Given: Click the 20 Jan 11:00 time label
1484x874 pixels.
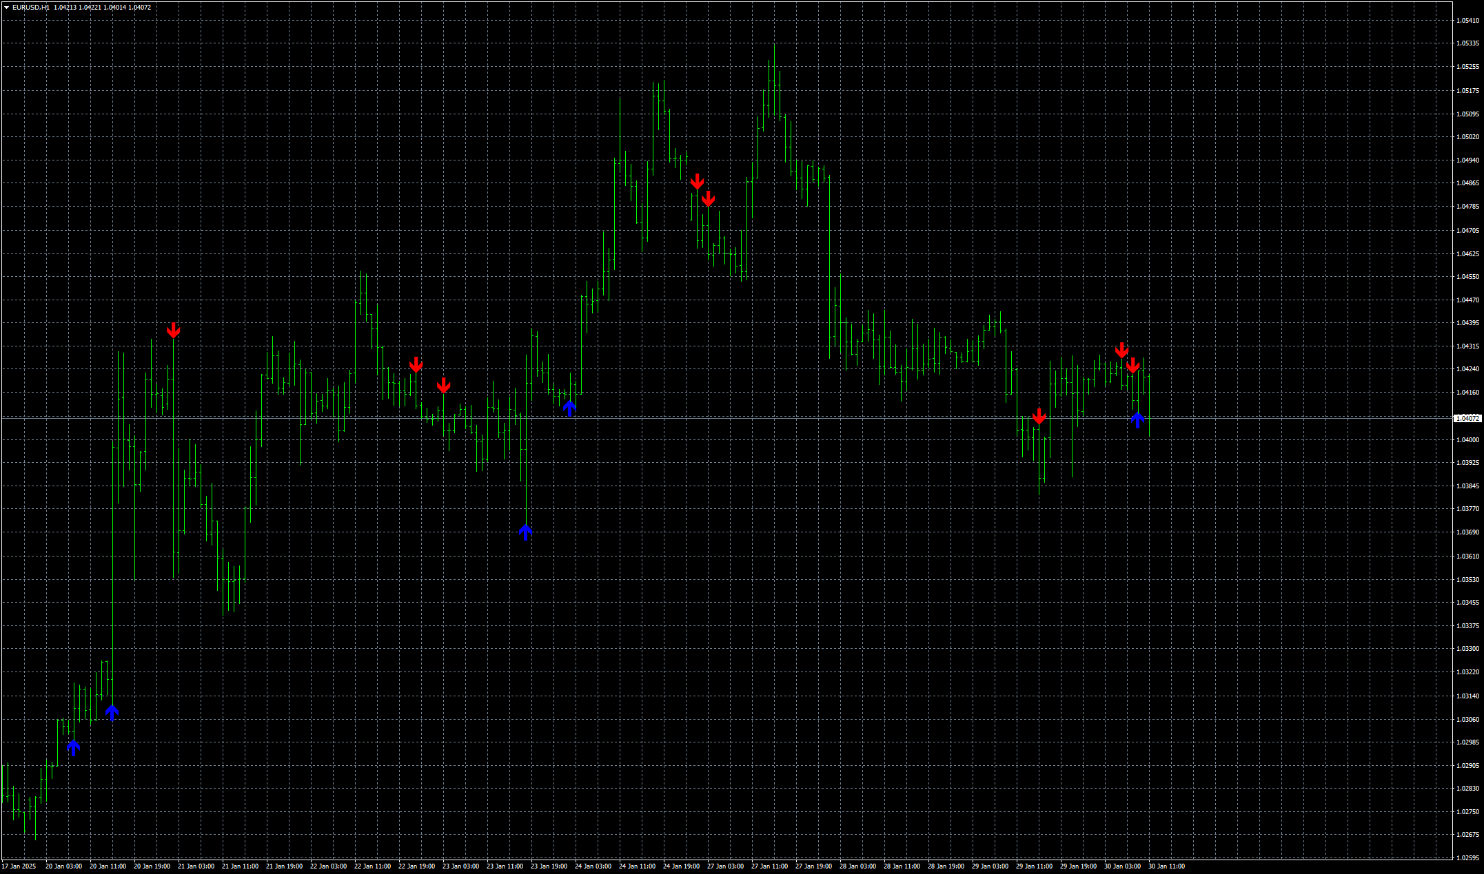Looking at the screenshot, I should [108, 866].
